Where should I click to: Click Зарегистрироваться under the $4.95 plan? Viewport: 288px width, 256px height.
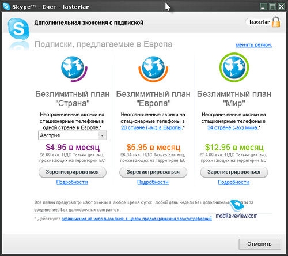73,172
